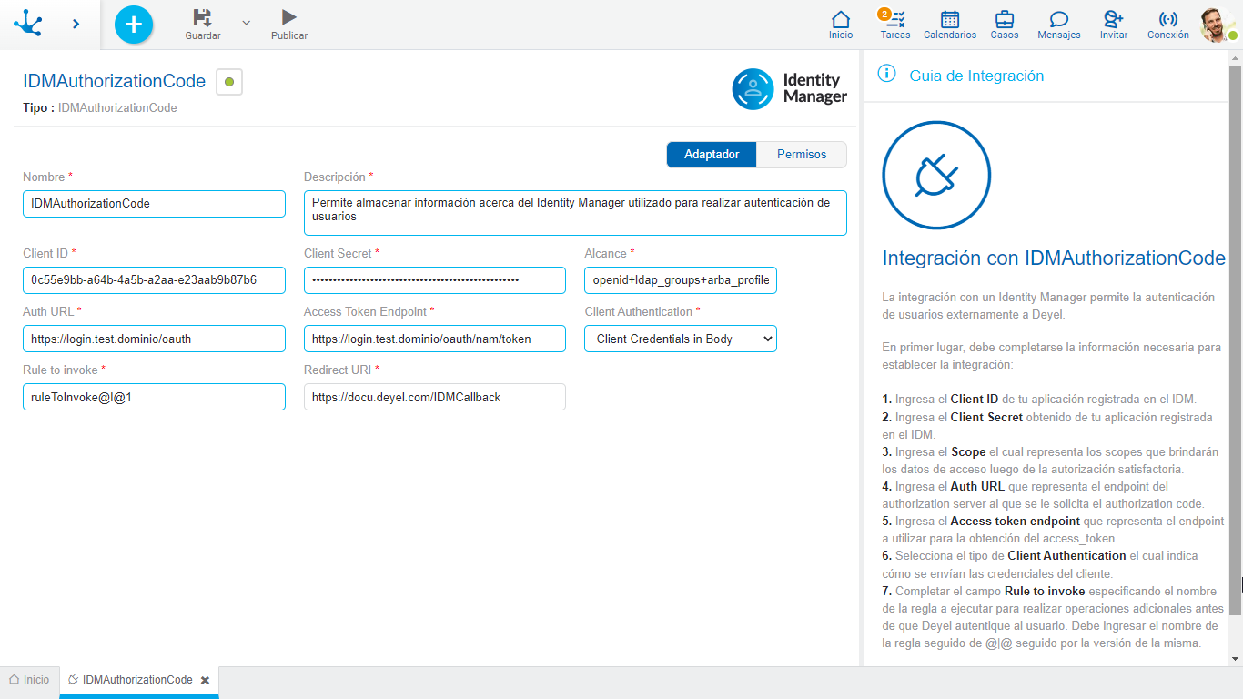The width and height of the screenshot is (1243, 699).
Task: Open the Client Authentication dropdown
Action: (681, 339)
